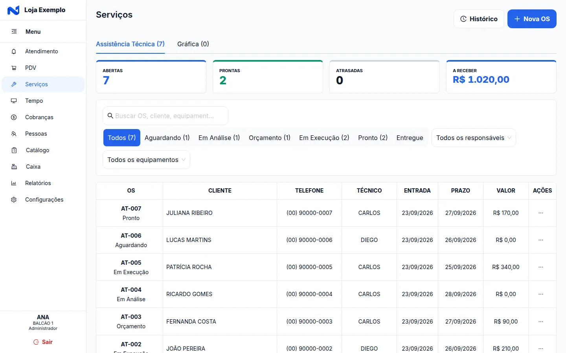Click the PDV cart icon
This screenshot has width=566, height=353.
pyautogui.click(x=14, y=68)
